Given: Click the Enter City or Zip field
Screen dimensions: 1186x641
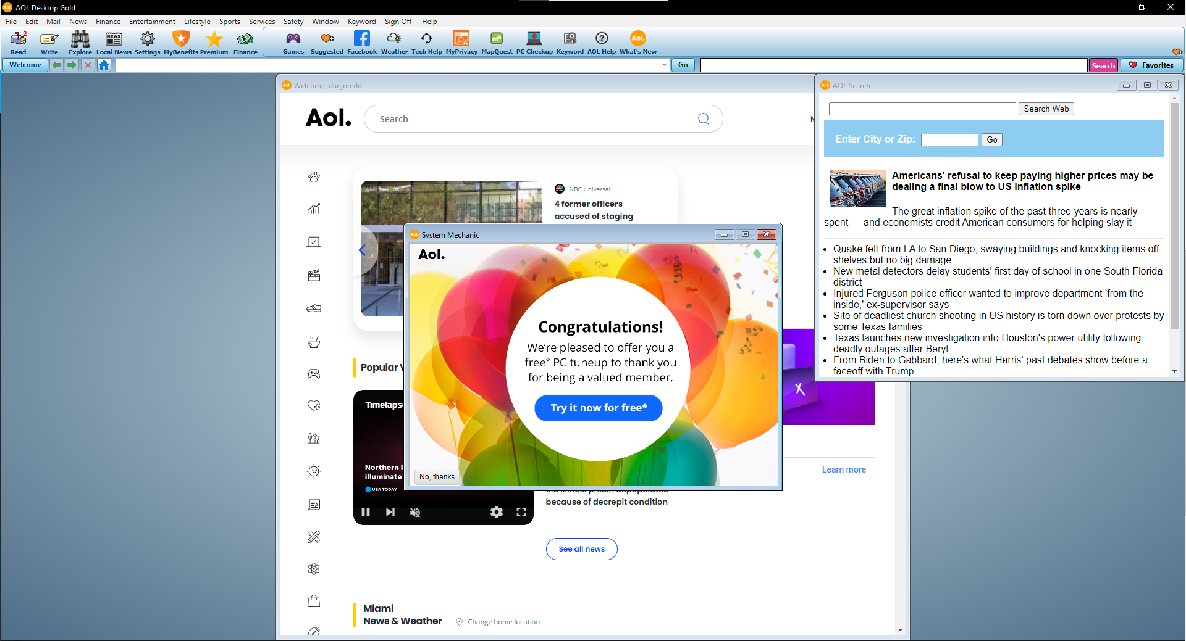Looking at the screenshot, I should 949,140.
